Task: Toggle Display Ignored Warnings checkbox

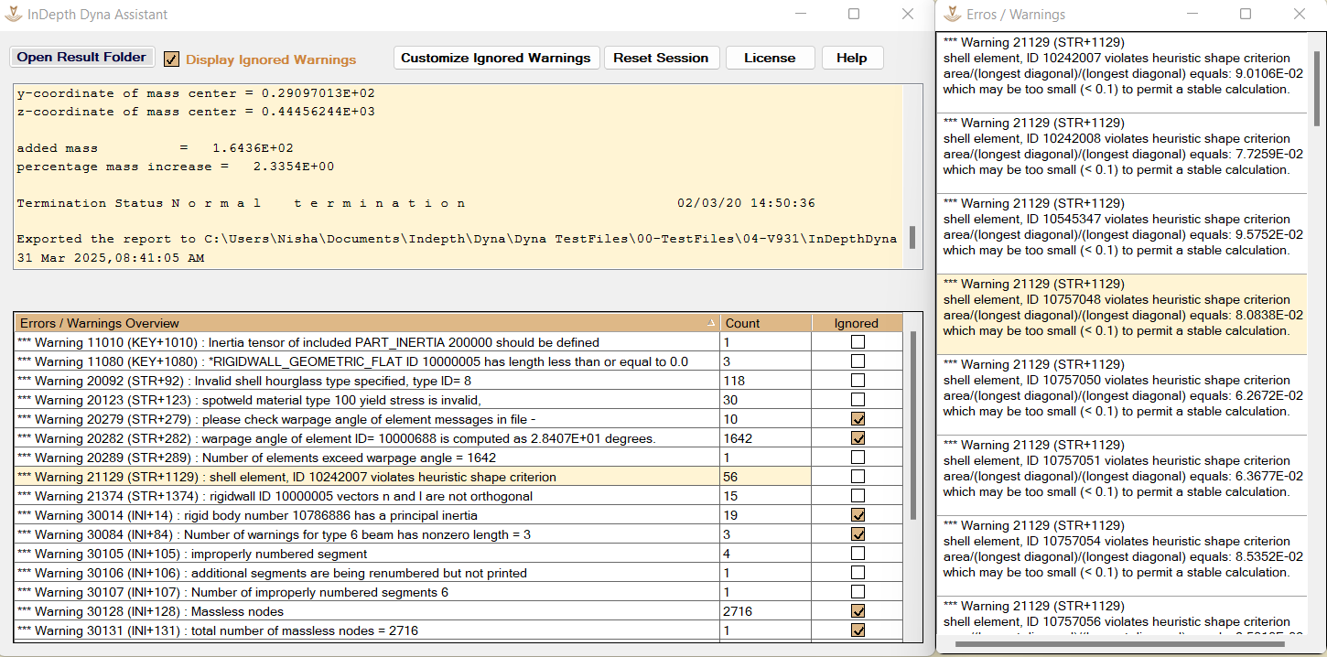Action: 171,59
